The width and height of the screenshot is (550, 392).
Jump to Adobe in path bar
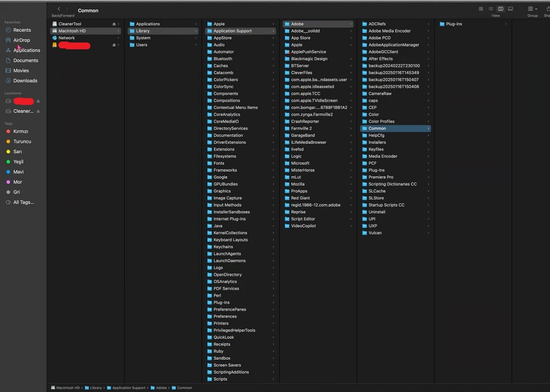pos(159,388)
